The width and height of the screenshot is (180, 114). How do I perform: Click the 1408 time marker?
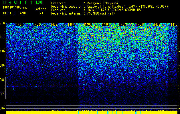[x=140, y=25]
